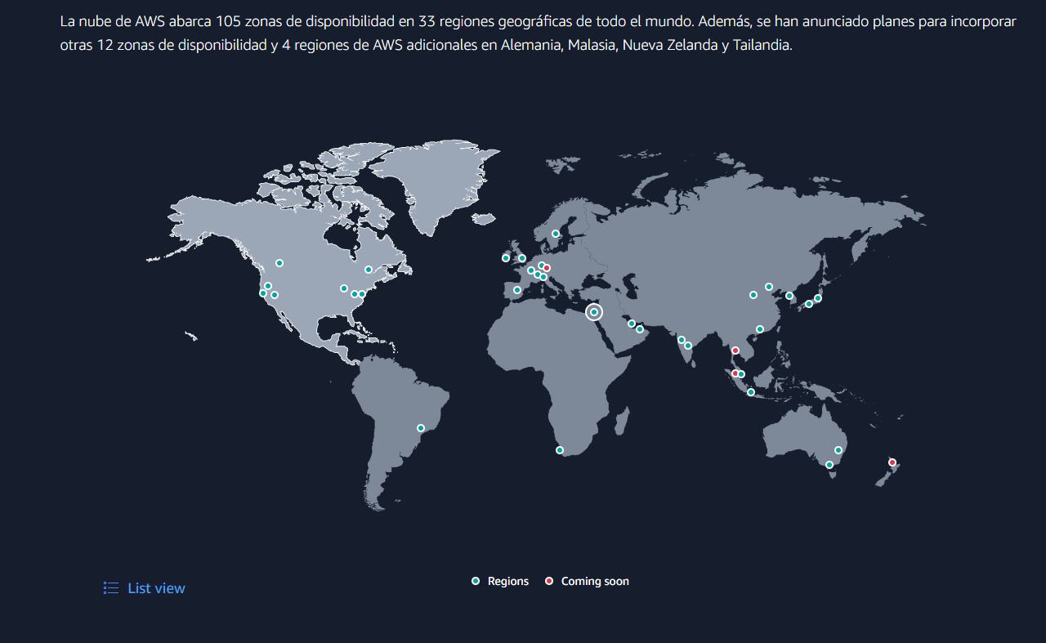Select the Singapore region dot
The width and height of the screenshot is (1046, 643).
point(741,374)
